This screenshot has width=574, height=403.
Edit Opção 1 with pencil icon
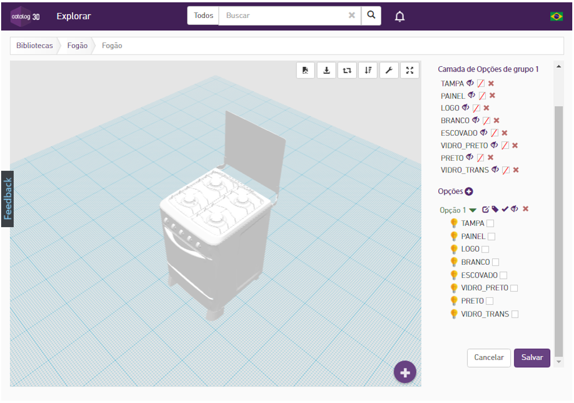tap(485, 209)
